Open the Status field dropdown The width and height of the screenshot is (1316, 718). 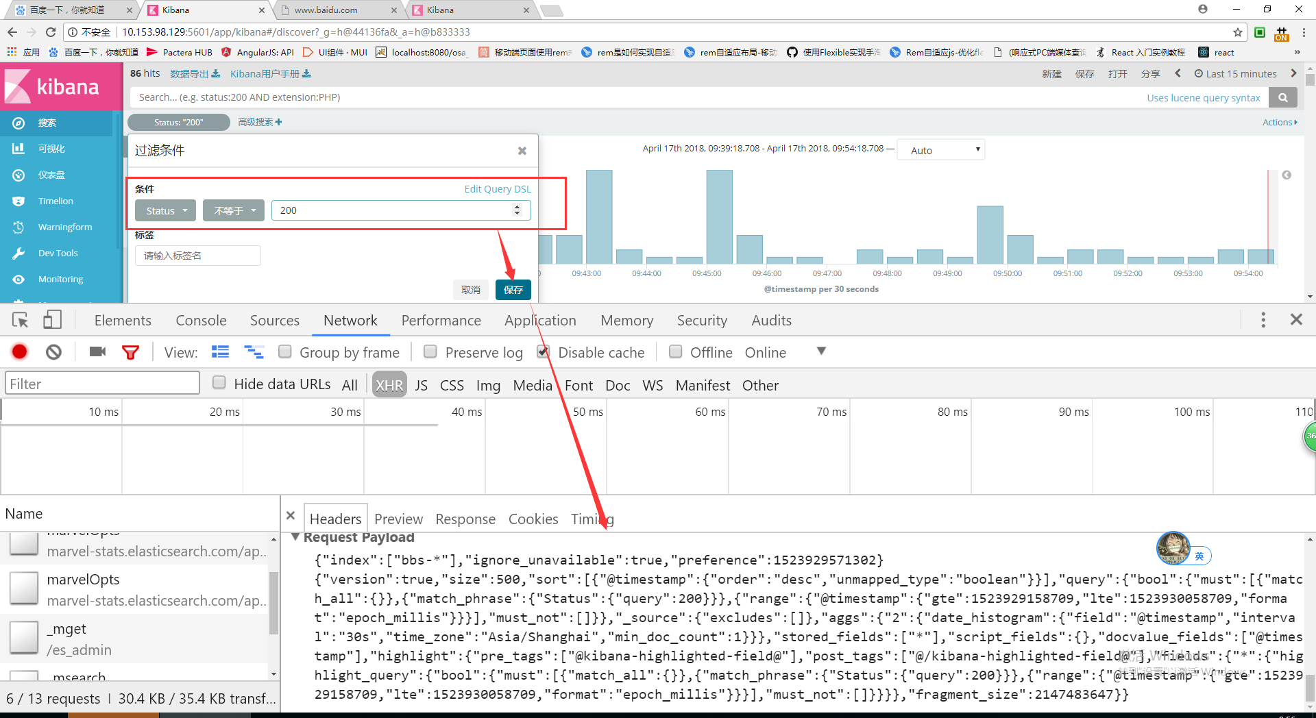[x=166, y=210]
